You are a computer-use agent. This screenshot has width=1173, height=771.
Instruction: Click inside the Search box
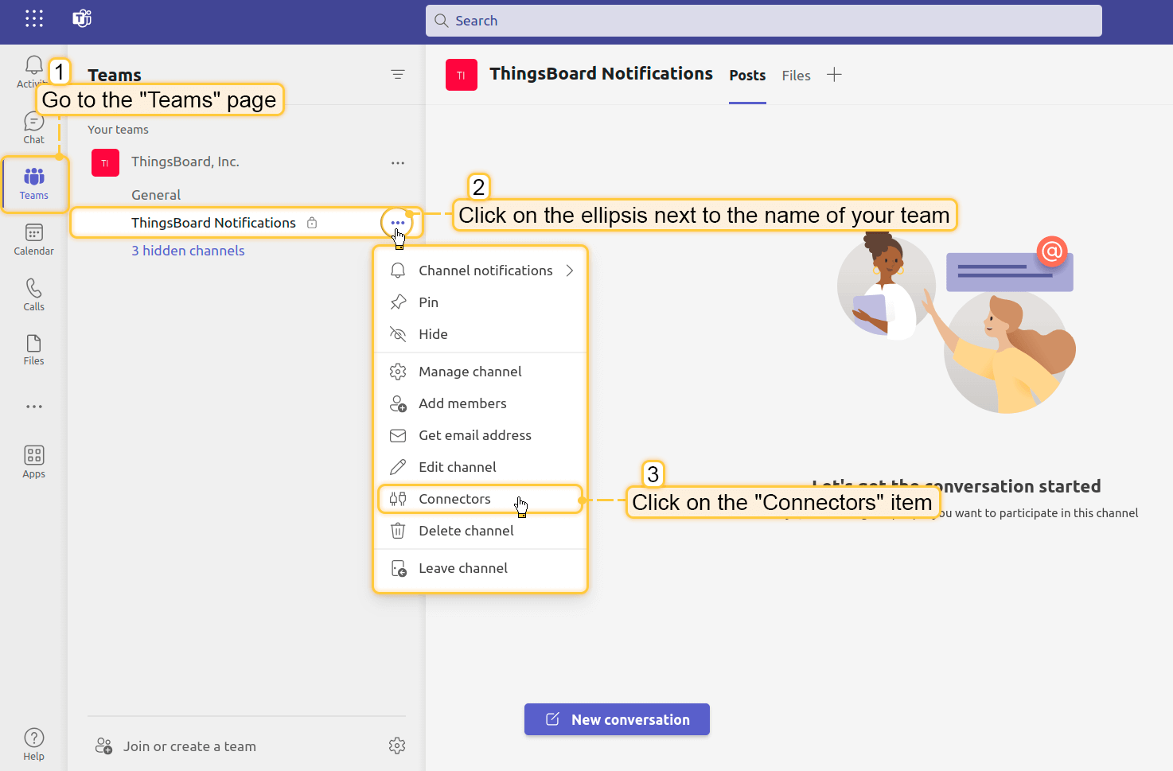coord(764,21)
